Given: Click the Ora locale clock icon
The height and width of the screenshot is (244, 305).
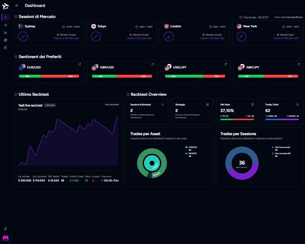Looking at the screenshot, I should coord(241,17).
